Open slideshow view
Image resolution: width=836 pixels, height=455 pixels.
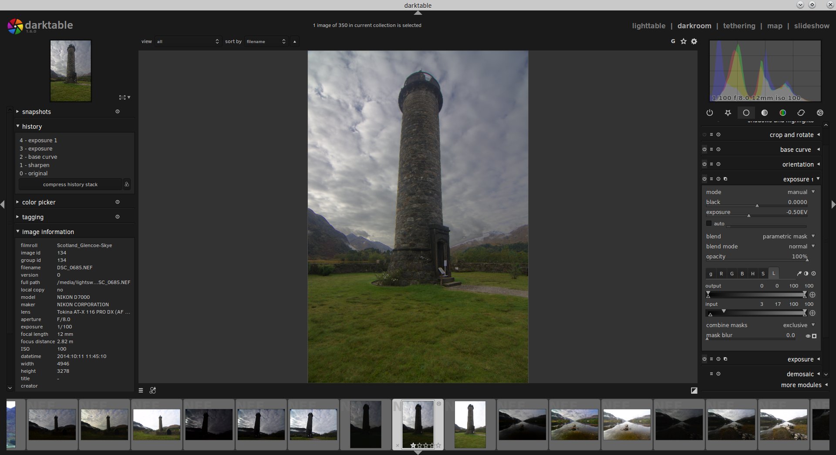click(812, 26)
